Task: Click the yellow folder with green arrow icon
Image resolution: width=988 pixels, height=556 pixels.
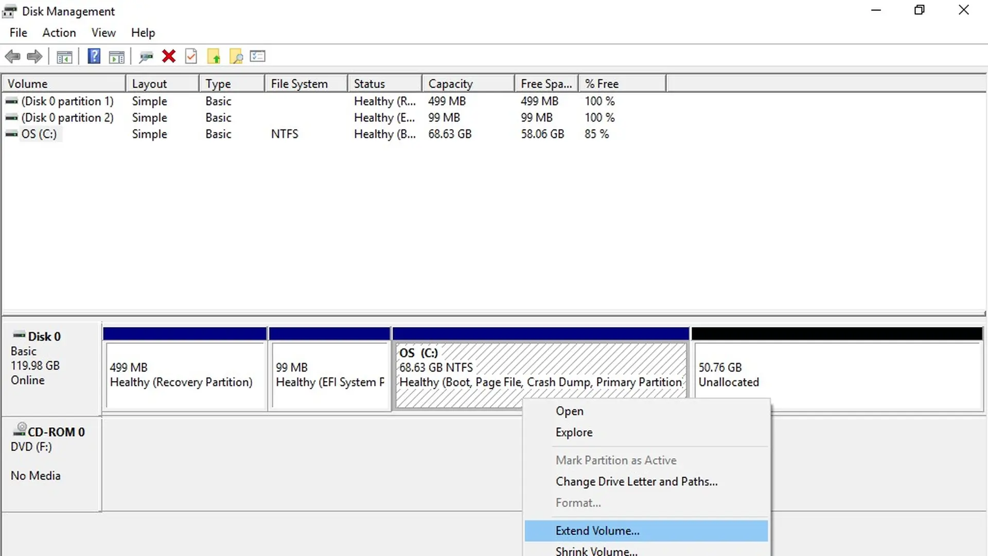Action: 214,56
